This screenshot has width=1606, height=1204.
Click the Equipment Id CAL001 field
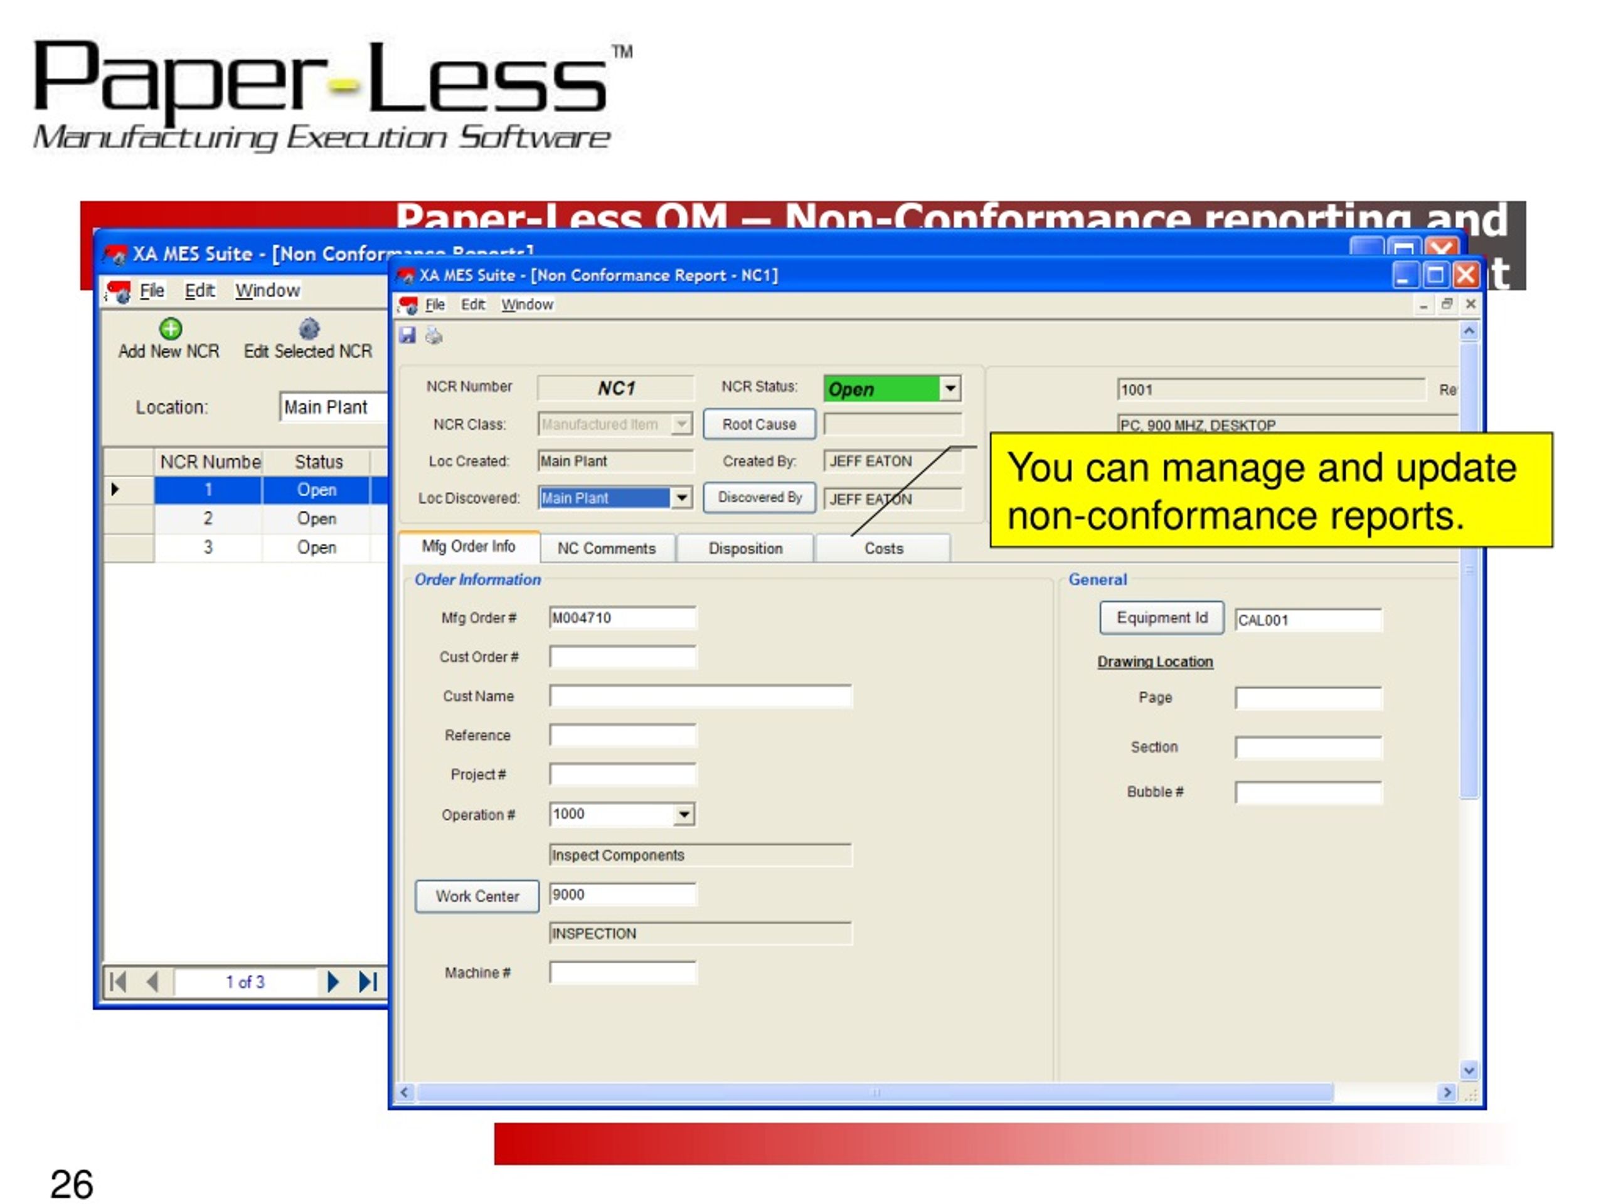(x=1308, y=620)
